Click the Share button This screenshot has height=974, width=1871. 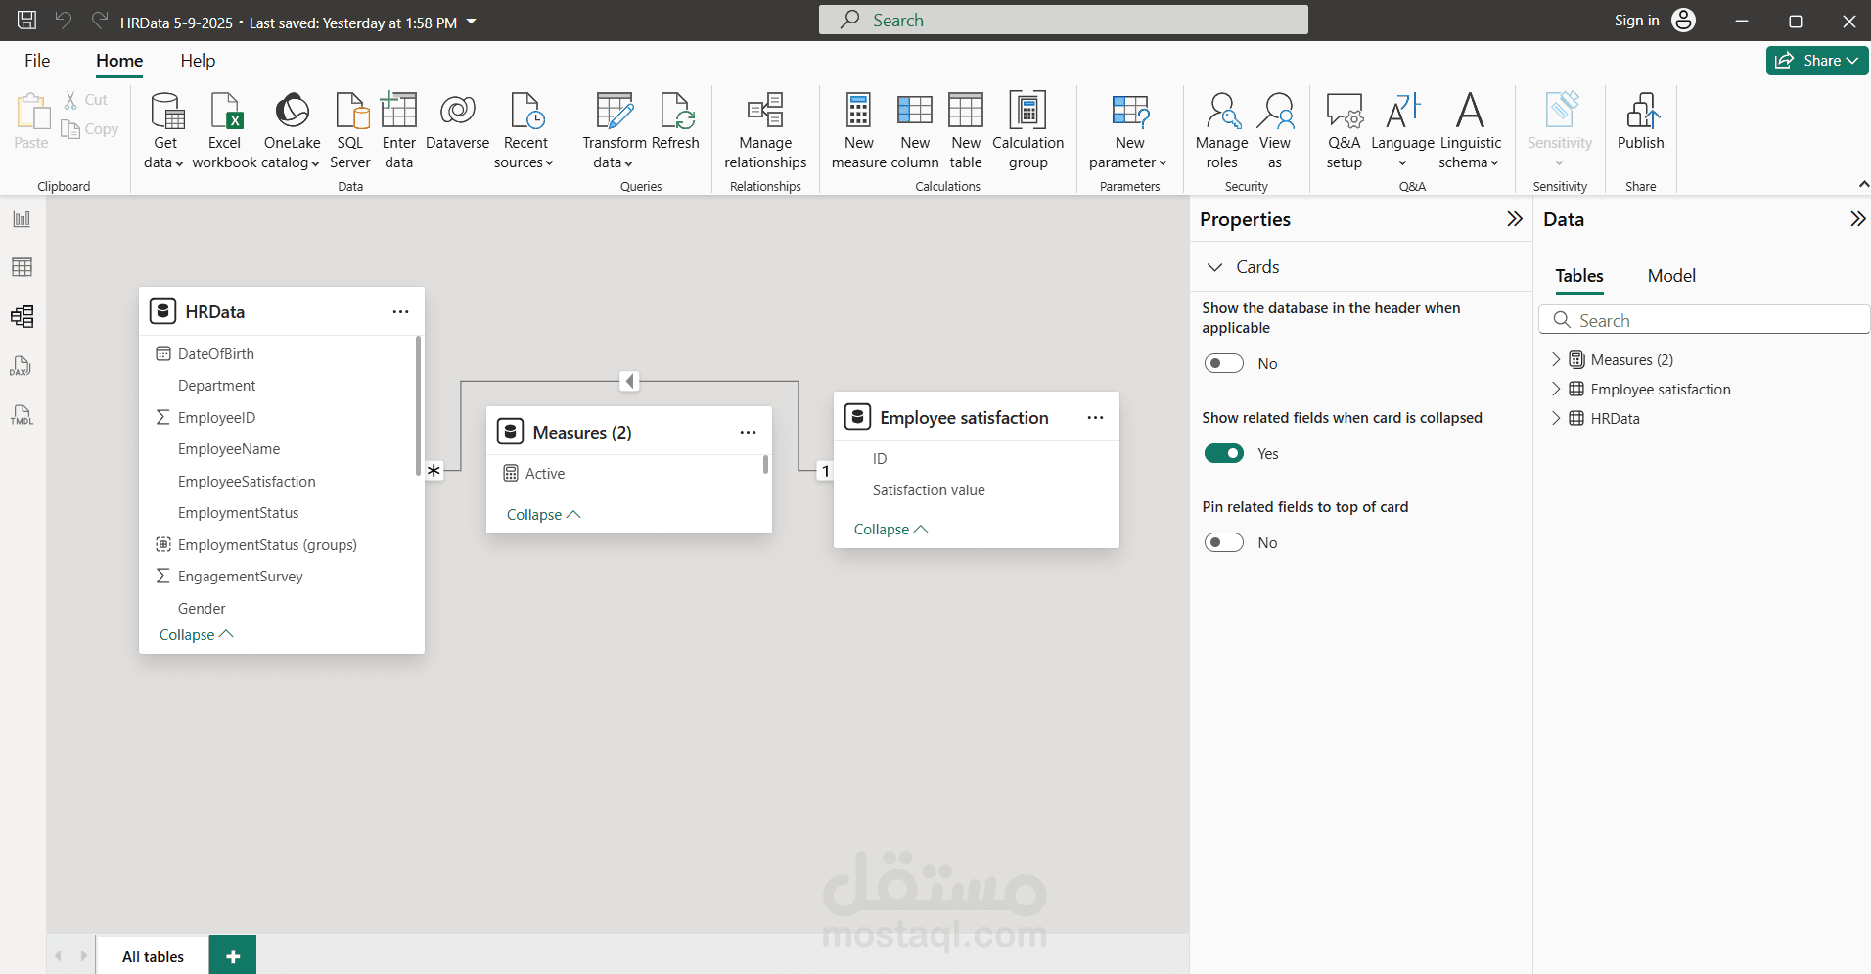point(1817,61)
